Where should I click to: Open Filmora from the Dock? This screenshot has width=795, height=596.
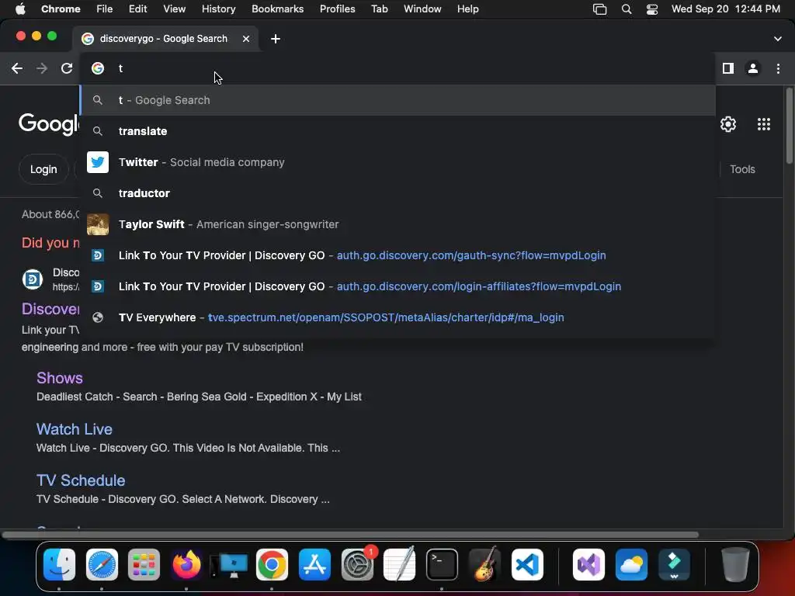click(674, 565)
